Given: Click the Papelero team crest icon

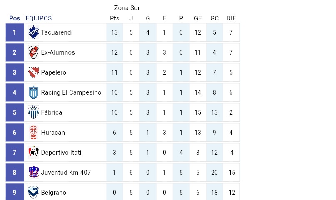Looking at the screenshot, I should (x=33, y=72).
